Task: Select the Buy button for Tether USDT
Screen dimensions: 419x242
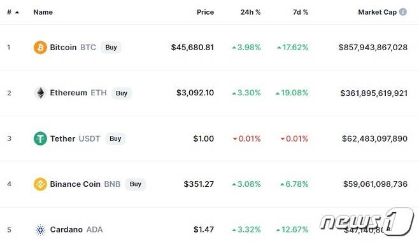Action: pyautogui.click(x=115, y=138)
